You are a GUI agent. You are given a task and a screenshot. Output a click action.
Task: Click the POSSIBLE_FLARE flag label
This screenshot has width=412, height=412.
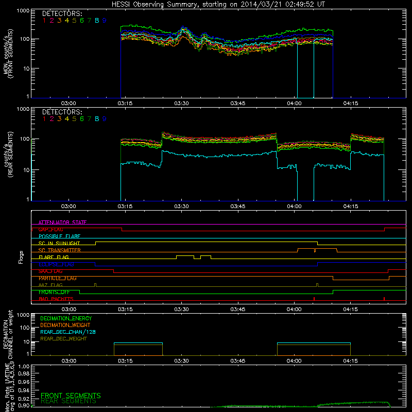[x=59, y=236]
